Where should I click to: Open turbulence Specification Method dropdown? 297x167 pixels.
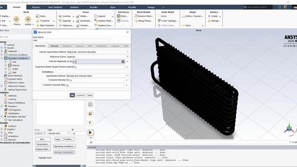pyautogui.click(x=97, y=76)
